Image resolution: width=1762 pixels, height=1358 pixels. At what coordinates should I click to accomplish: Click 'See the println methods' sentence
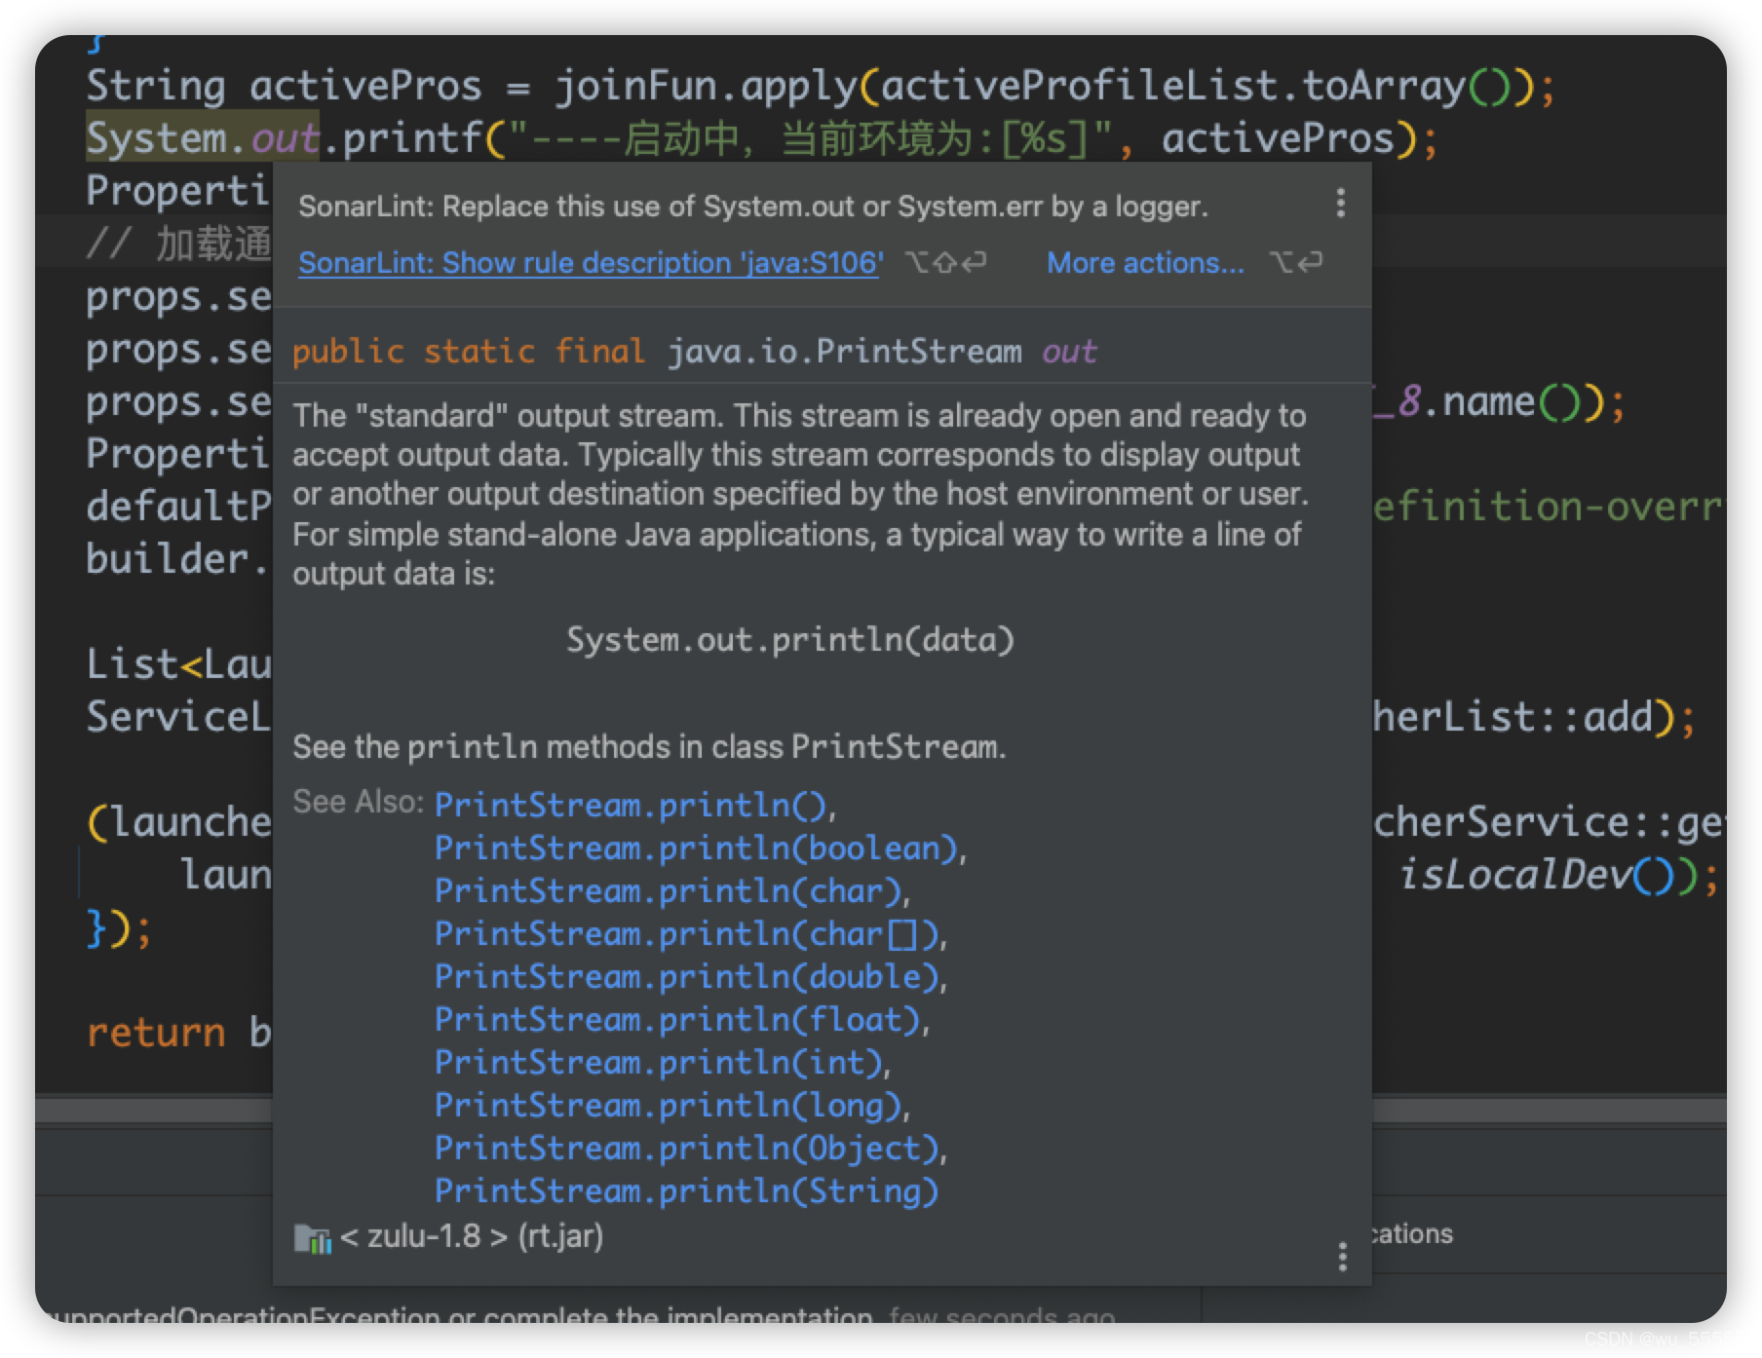point(649,747)
